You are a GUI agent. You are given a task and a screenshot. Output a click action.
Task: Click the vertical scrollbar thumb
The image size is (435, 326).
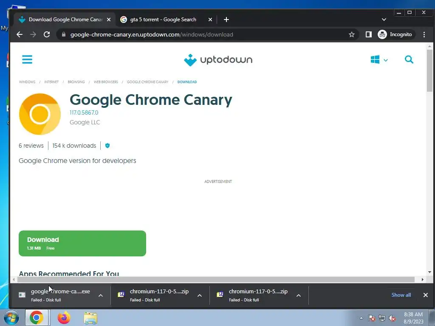429,71
